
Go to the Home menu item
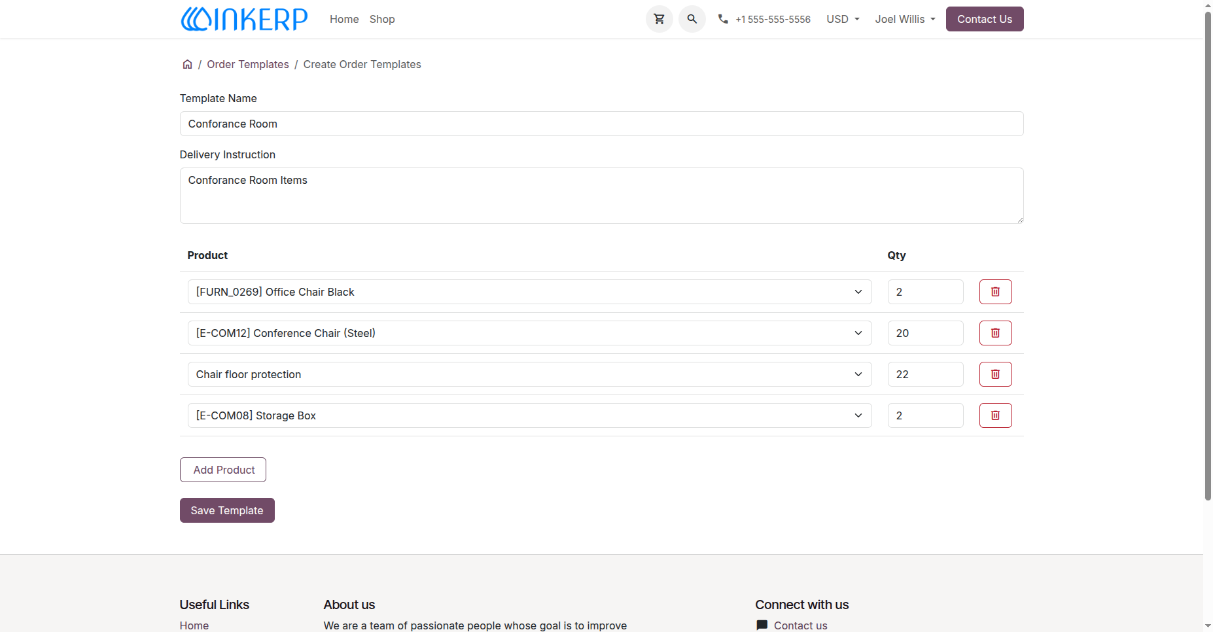[x=344, y=19]
